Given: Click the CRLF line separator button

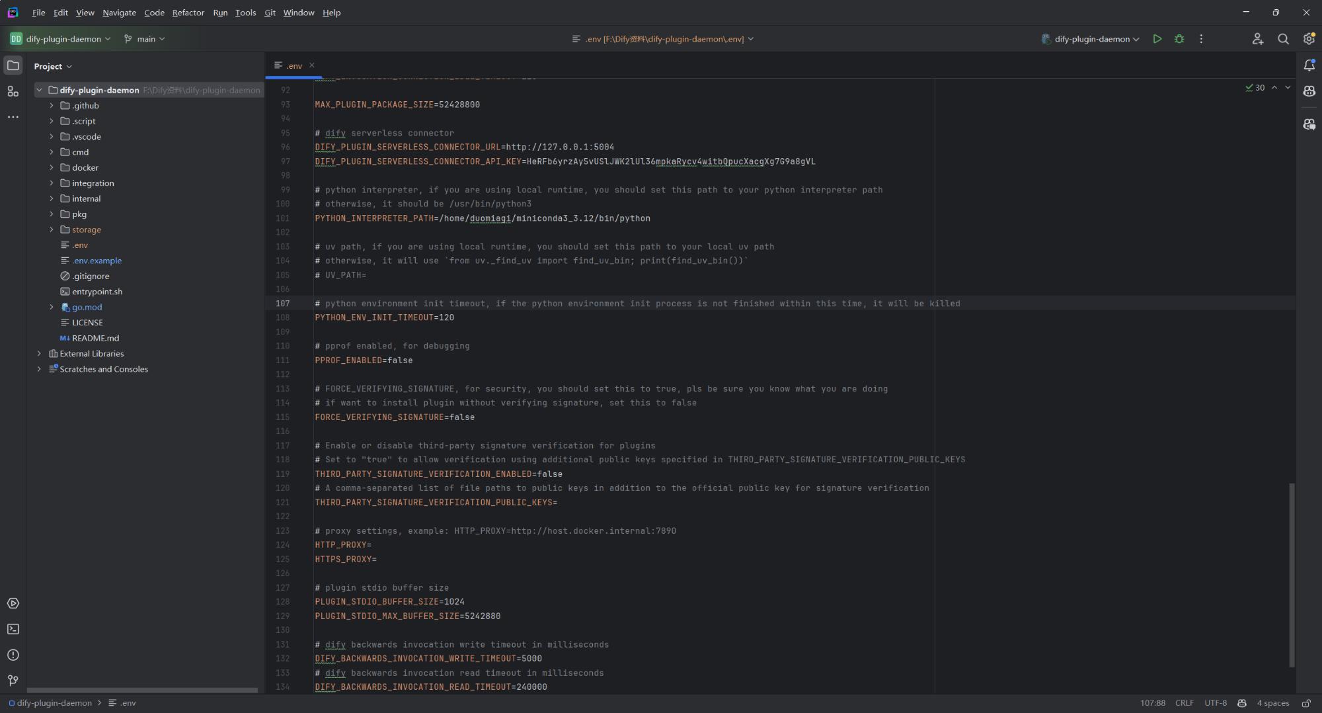Looking at the screenshot, I should click(x=1184, y=703).
